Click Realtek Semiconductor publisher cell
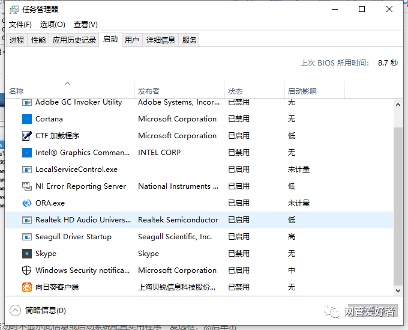Screen dimensions: 408x330 (178, 220)
